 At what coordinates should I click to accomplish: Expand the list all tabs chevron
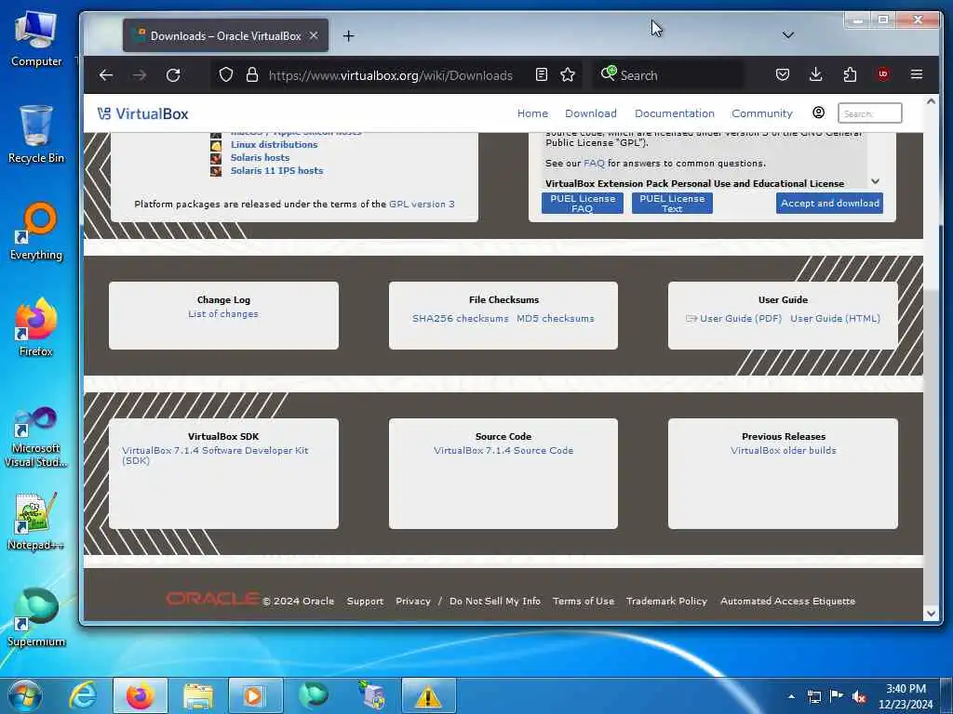pos(788,35)
